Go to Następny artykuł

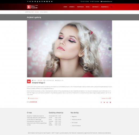(x=106, y=98)
